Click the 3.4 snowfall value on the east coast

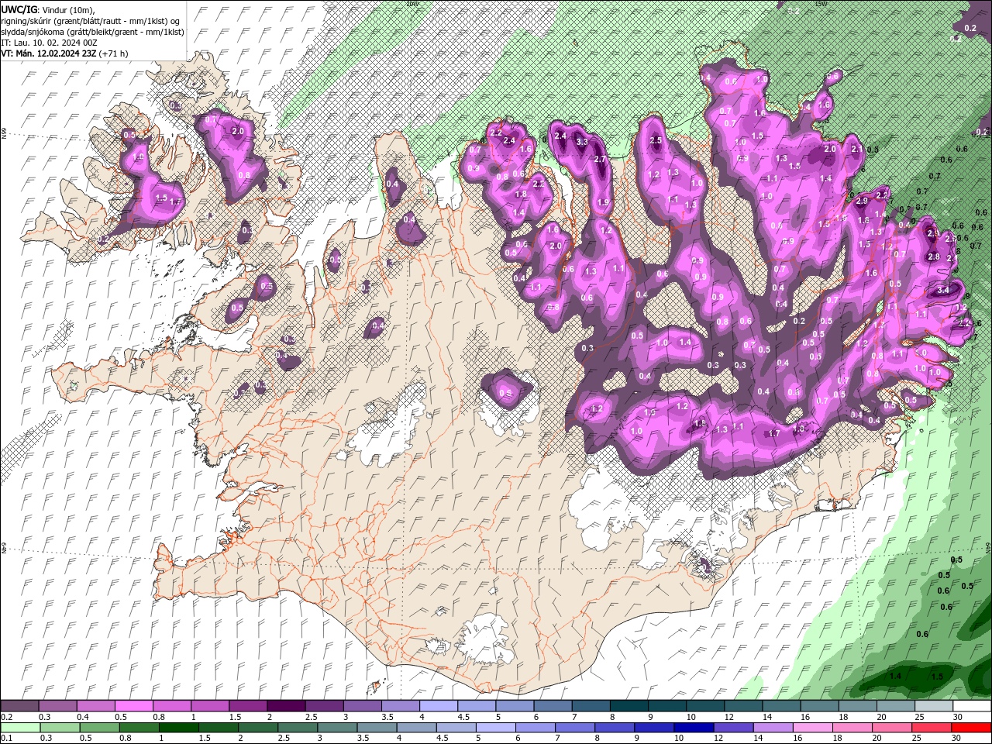(943, 290)
